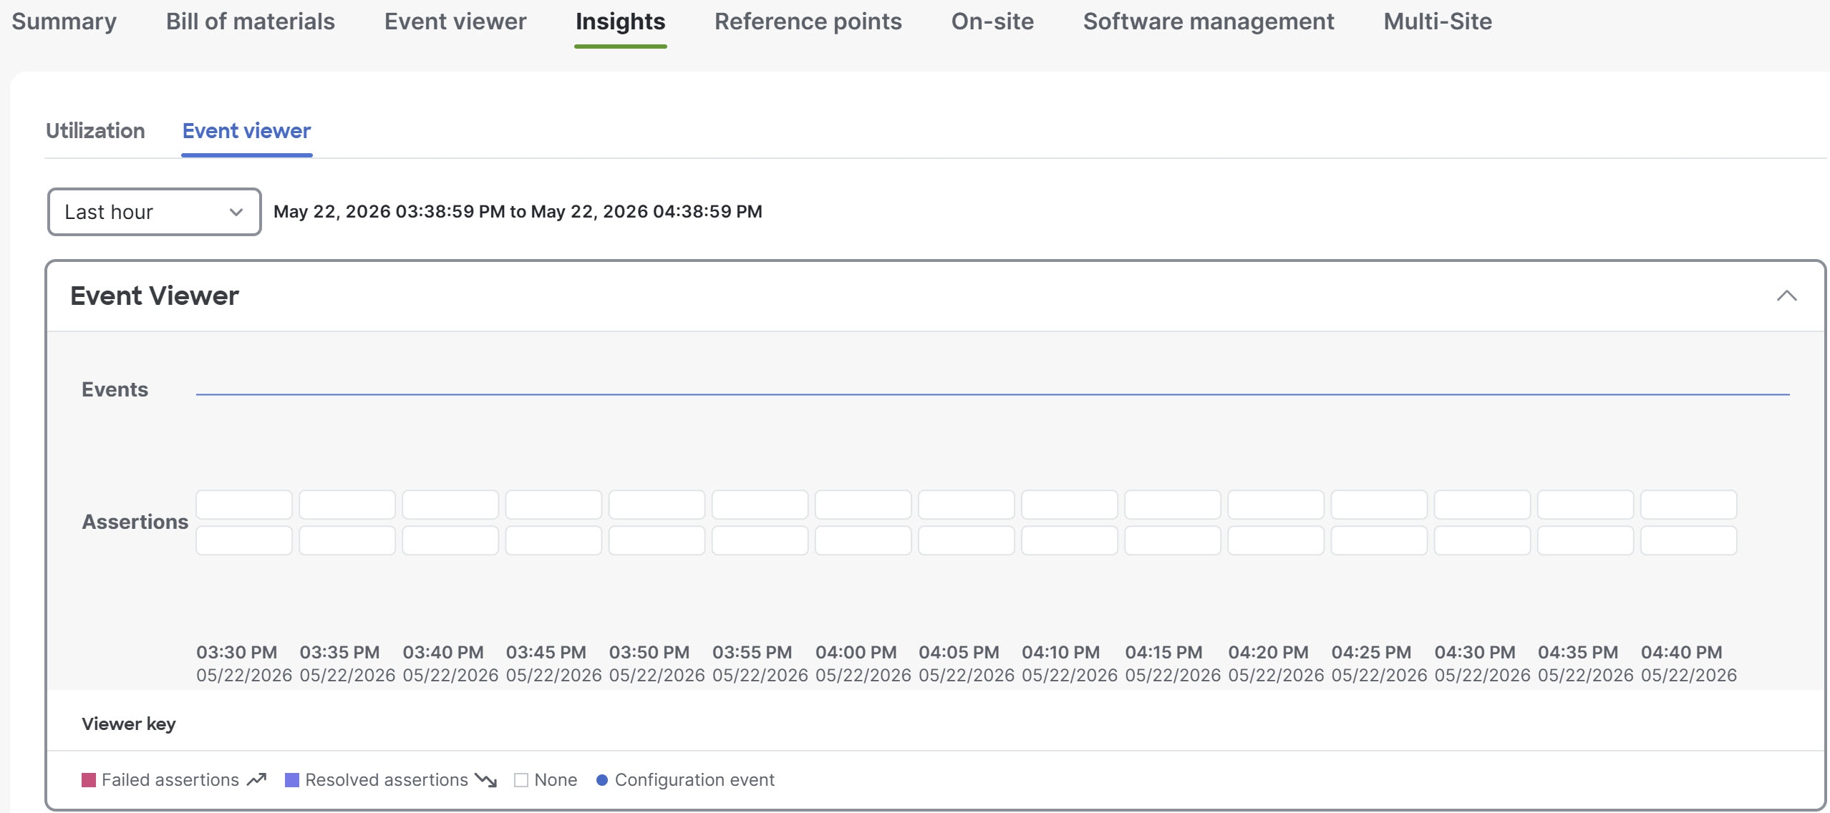Click the Events timeline line
Screen dimensions: 1830x813
click(992, 394)
